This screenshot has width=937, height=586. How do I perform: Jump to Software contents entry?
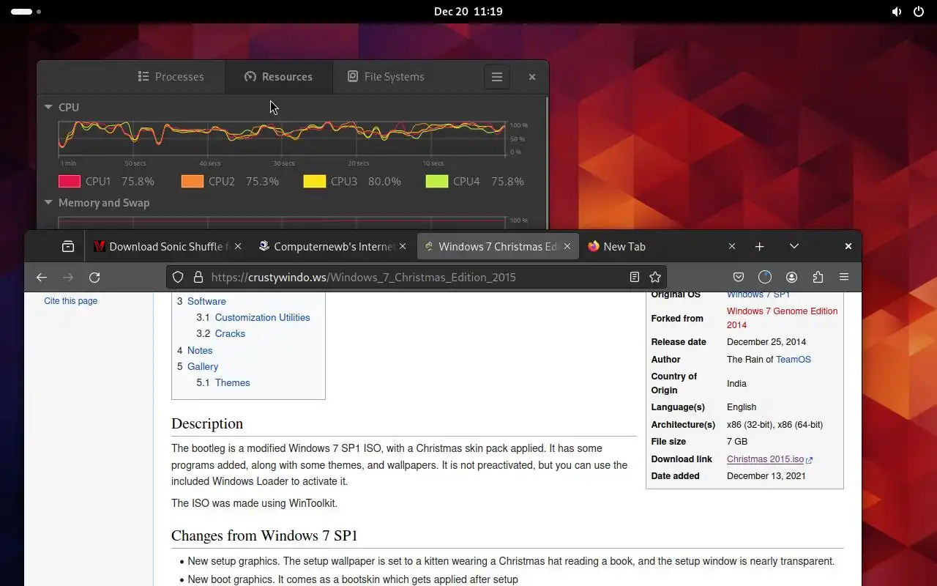click(206, 301)
